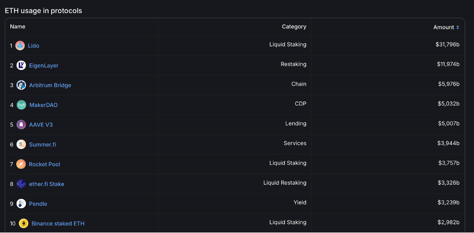
Task: Open the MakerDAO protocol link
Action: click(43, 105)
